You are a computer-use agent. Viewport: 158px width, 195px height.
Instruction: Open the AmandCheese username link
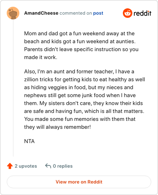pos(41,13)
